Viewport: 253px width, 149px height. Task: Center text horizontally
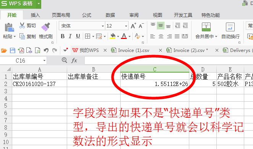pos(161,36)
